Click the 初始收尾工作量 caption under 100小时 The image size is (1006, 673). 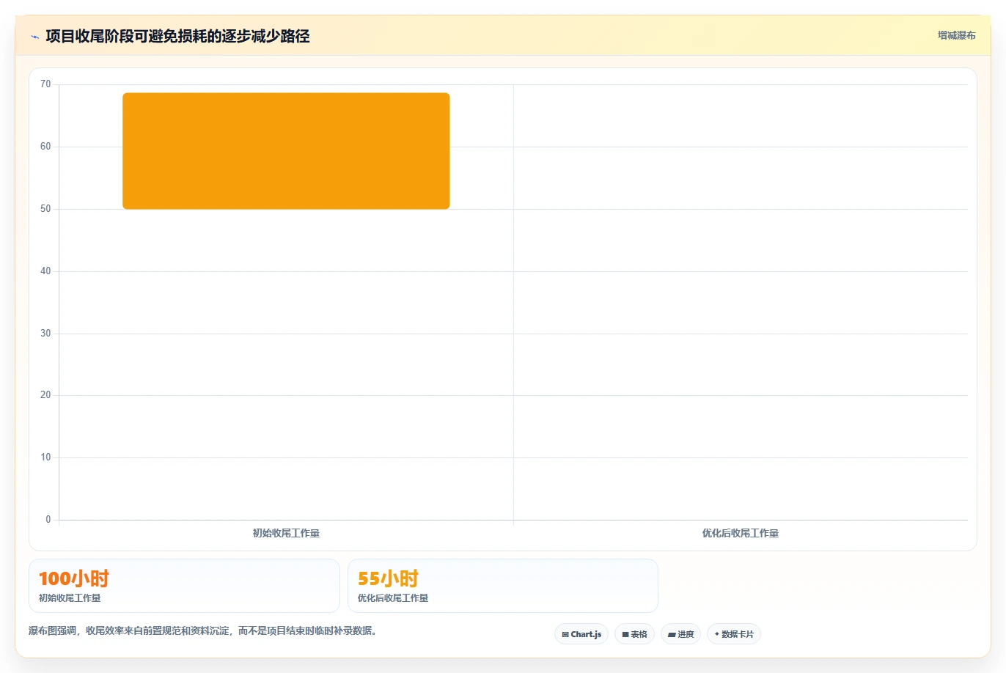[70, 598]
